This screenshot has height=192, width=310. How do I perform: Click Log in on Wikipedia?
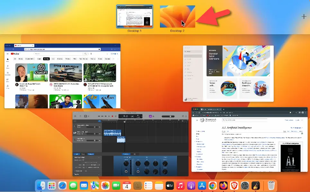pos(297,120)
